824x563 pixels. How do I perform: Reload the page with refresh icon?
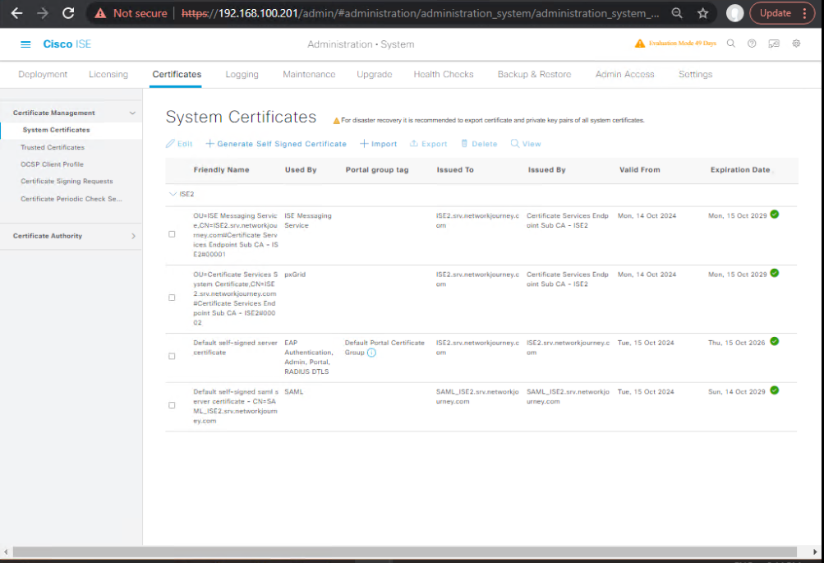(x=68, y=13)
